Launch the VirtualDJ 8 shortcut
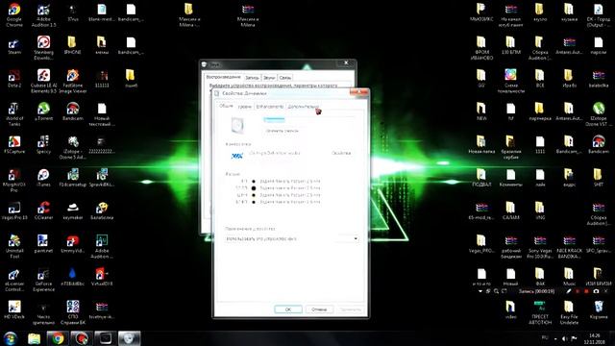The width and height of the screenshot is (615, 346). pos(102,277)
